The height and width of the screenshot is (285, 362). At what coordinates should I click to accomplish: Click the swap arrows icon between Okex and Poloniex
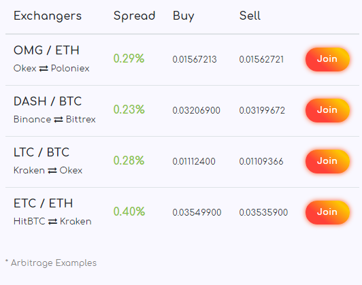tap(44, 69)
